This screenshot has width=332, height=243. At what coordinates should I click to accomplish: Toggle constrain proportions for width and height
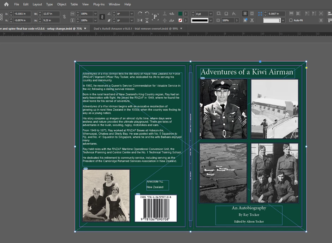(x=64, y=17)
